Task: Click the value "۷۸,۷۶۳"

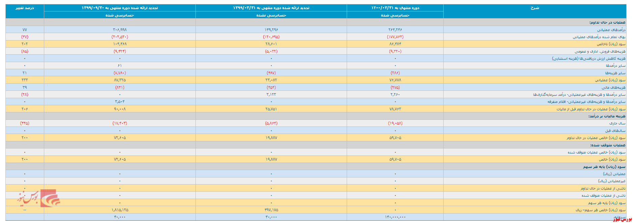Action: pos(395,109)
